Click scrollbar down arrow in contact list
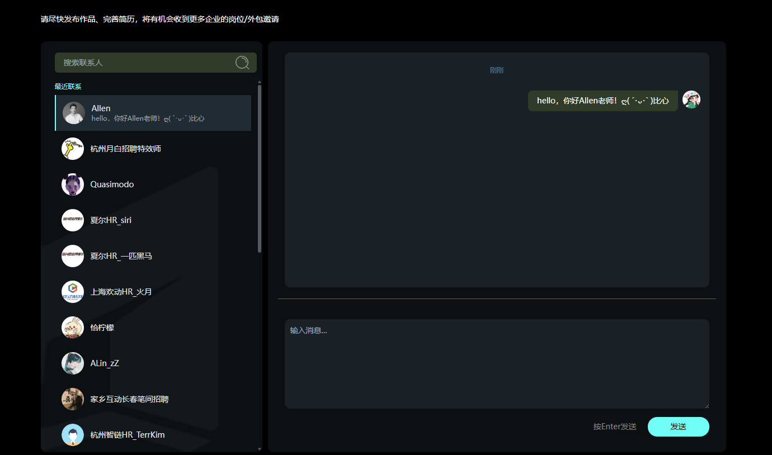This screenshot has height=455, width=772. tap(260, 449)
